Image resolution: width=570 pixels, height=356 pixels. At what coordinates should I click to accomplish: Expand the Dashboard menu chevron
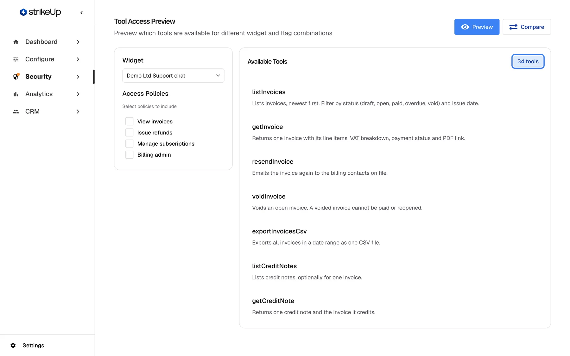(78, 42)
